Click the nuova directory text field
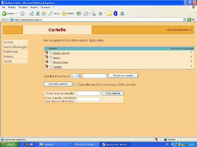 88,99
